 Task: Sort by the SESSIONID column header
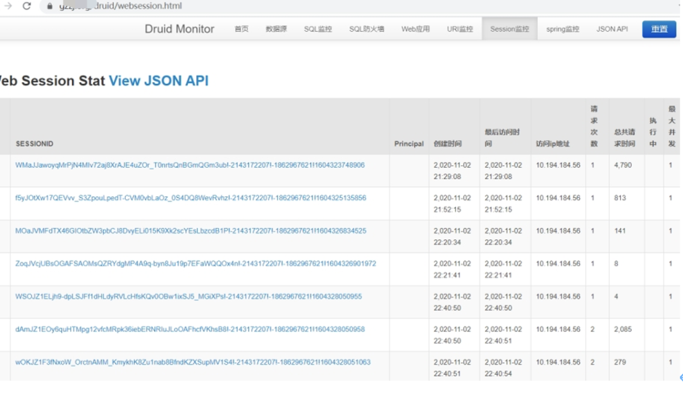35,144
